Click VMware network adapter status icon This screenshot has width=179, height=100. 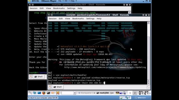[127, 97]
